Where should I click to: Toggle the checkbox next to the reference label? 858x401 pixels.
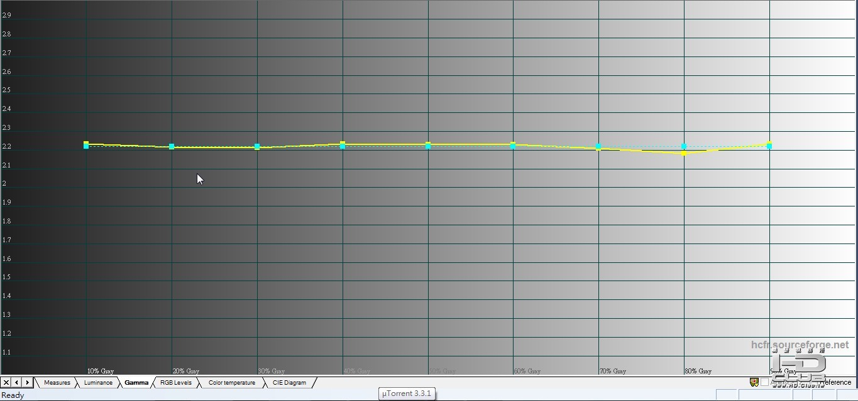765,382
